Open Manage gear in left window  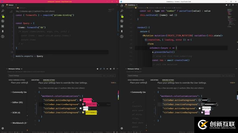pyautogui.click(x=3, y=128)
